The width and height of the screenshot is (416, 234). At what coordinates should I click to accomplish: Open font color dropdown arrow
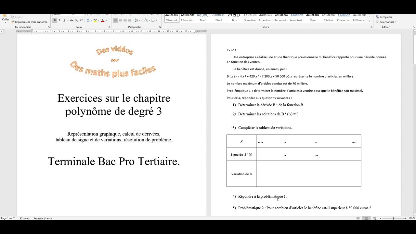click(x=106, y=20)
